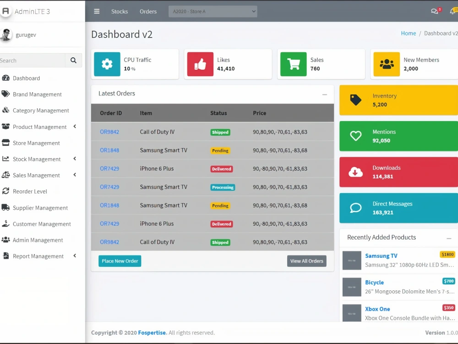Click the Brand Management diamond icon
This screenshot has height=344, width=458.
click(x=5, y=94)
